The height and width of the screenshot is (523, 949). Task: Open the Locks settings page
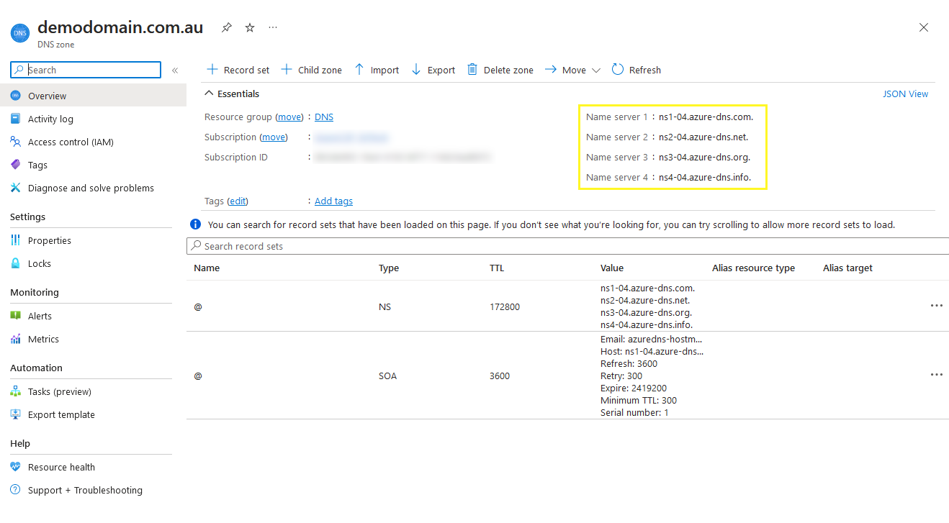40,263
